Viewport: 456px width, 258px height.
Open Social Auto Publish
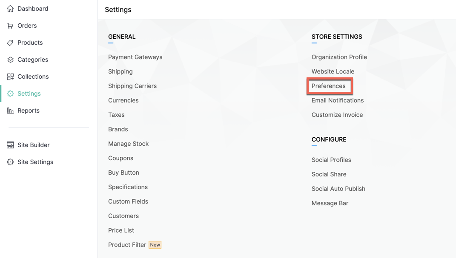point(338,189)
